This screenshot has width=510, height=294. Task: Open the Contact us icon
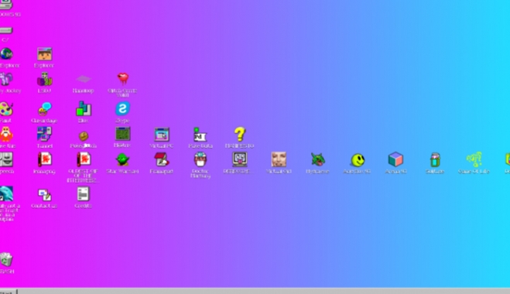[x=45, y=195]
